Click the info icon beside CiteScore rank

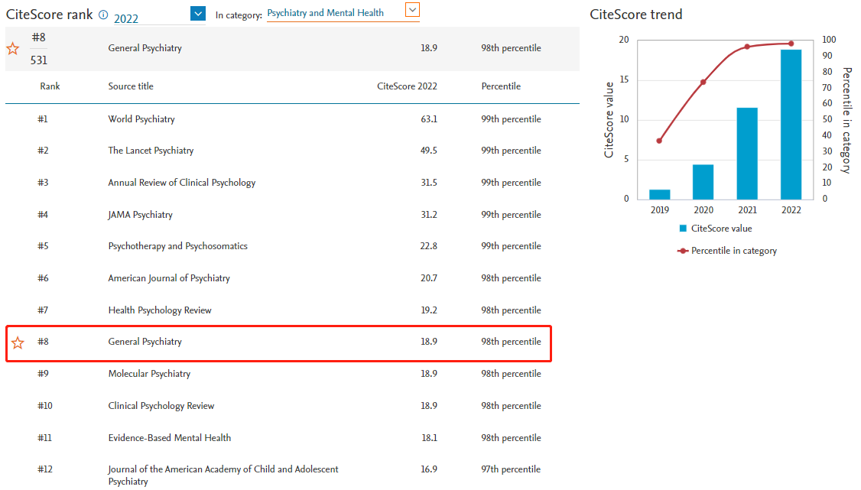coord(103,15)
